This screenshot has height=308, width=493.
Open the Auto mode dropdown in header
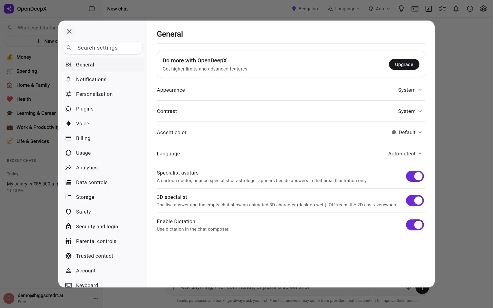(379, 9)
